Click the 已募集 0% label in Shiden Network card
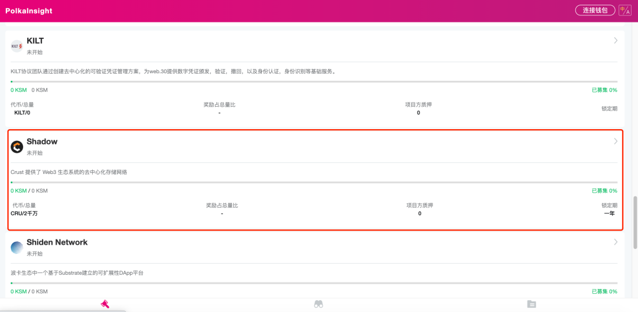 604,291
